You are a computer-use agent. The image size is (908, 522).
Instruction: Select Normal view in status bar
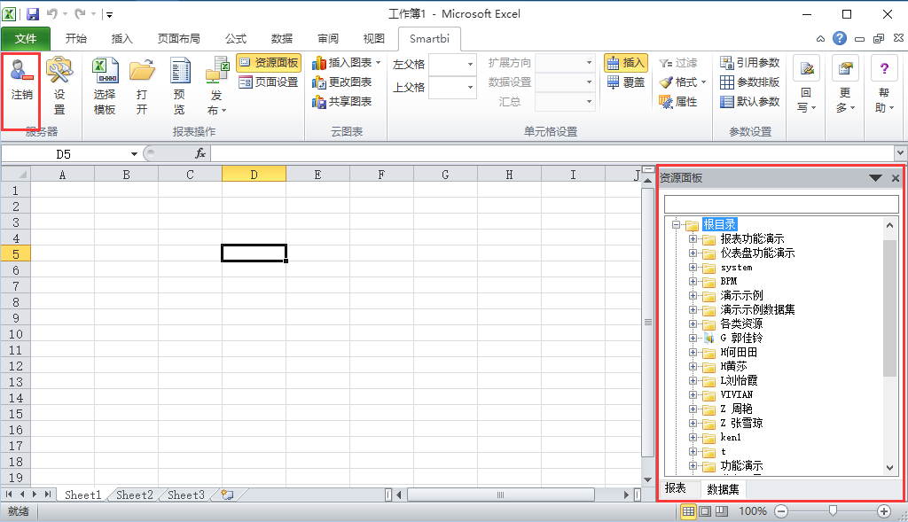click(688, 511)
